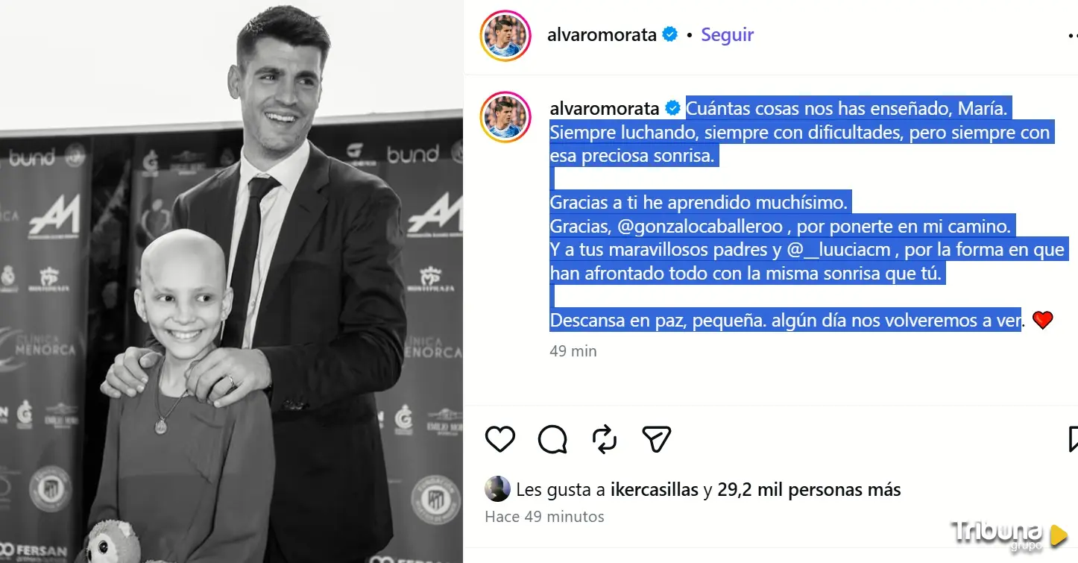The height and width of the screenshot is (563, 1078).
Task: Click caption profile avatar thumbnail
Action: [x=505, y=117]
